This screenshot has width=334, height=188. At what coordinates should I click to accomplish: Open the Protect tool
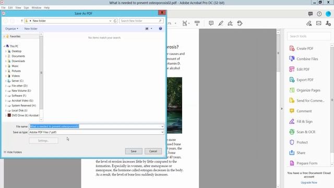299,143
